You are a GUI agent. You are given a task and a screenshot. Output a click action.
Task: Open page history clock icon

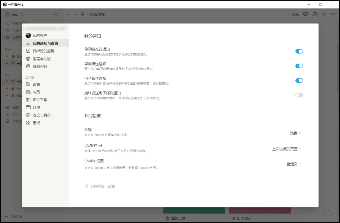(x=314, y=14)
